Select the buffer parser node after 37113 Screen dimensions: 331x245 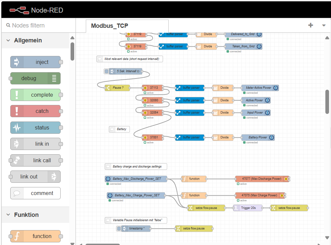pos(190,88)
